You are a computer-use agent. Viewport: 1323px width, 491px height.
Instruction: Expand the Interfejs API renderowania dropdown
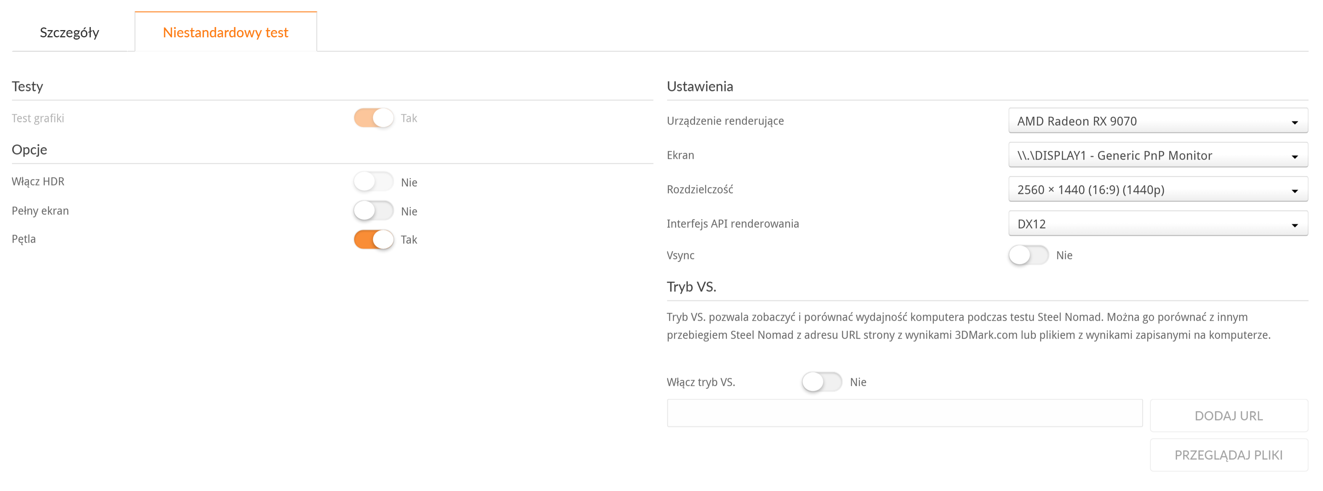(1158, 224)
